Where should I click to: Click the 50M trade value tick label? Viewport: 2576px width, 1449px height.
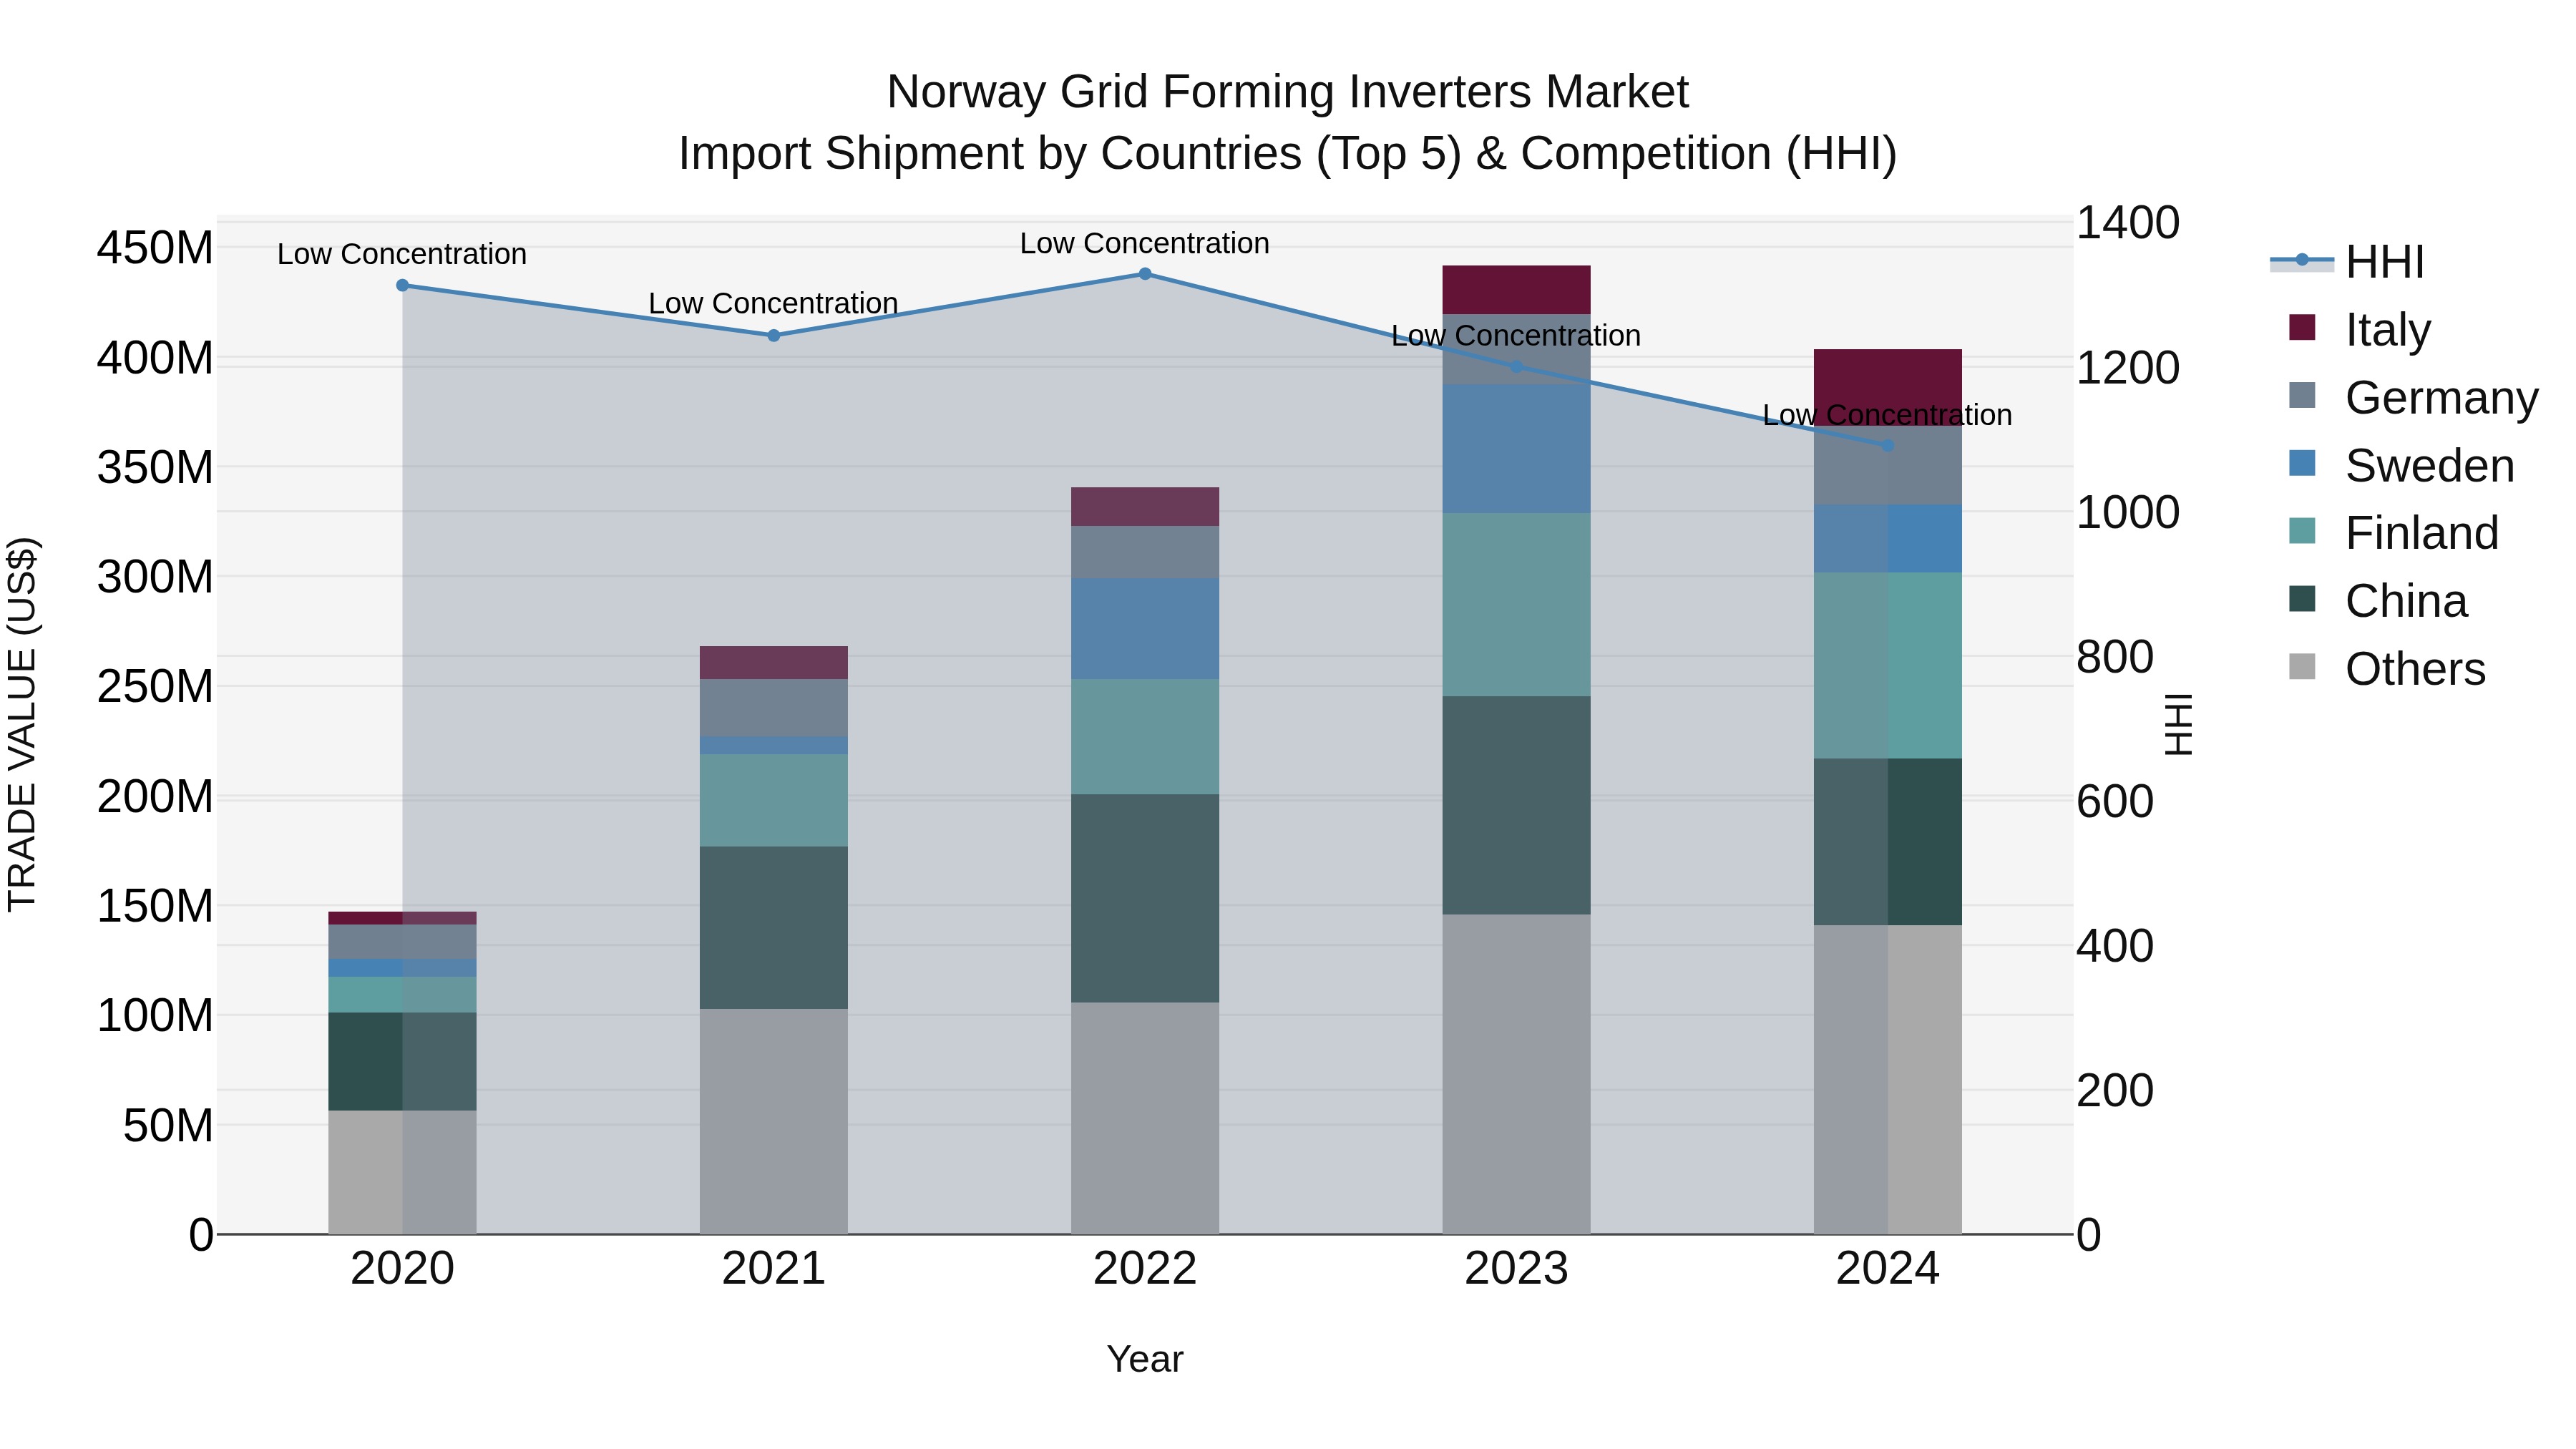coord(168,1126)
